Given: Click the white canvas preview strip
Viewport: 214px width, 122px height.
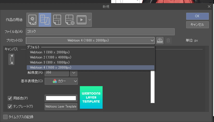Looking at the screenshot, I should point(153,87).
